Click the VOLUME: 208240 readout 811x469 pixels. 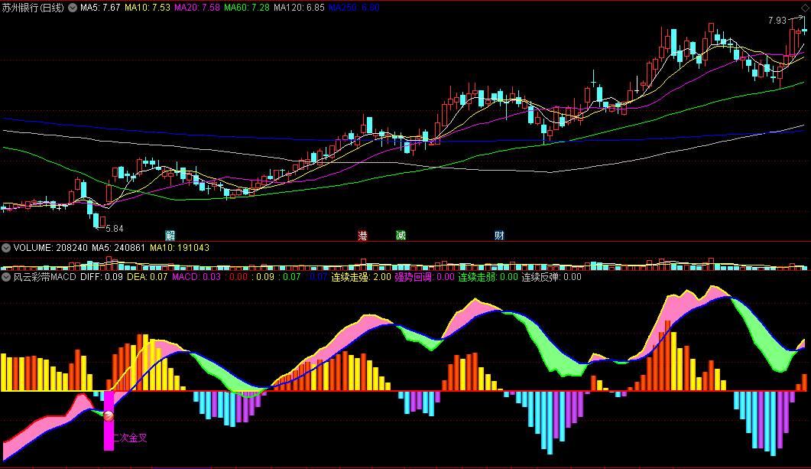tap(50, 248)
